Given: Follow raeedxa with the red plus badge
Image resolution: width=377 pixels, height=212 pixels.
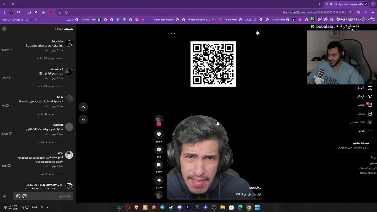Looking at the screenshot, I should coord(159,124).
